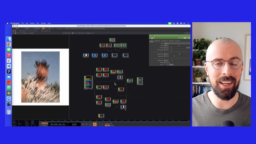
Task: Open the Period units dropdown
Action: [188, 48]
